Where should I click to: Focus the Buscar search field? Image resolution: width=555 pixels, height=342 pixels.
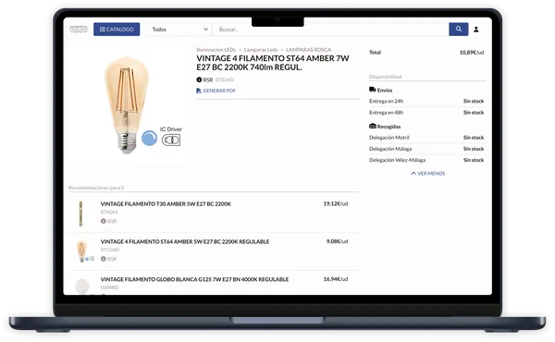330,30
